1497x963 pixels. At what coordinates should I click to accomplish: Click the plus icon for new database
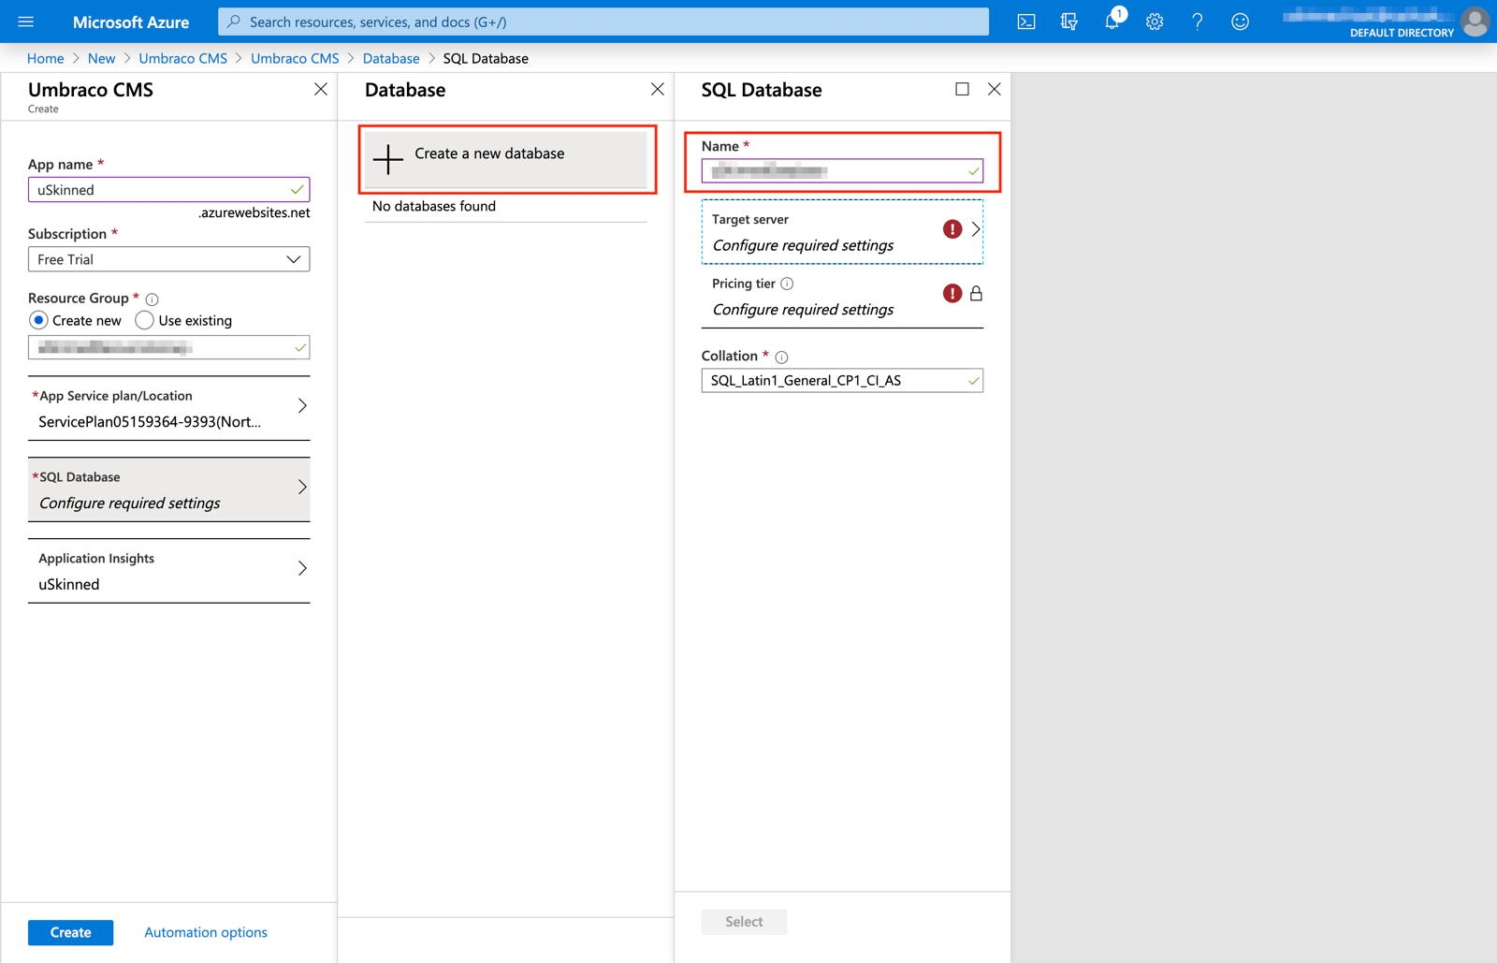click(x=388, y=159)
